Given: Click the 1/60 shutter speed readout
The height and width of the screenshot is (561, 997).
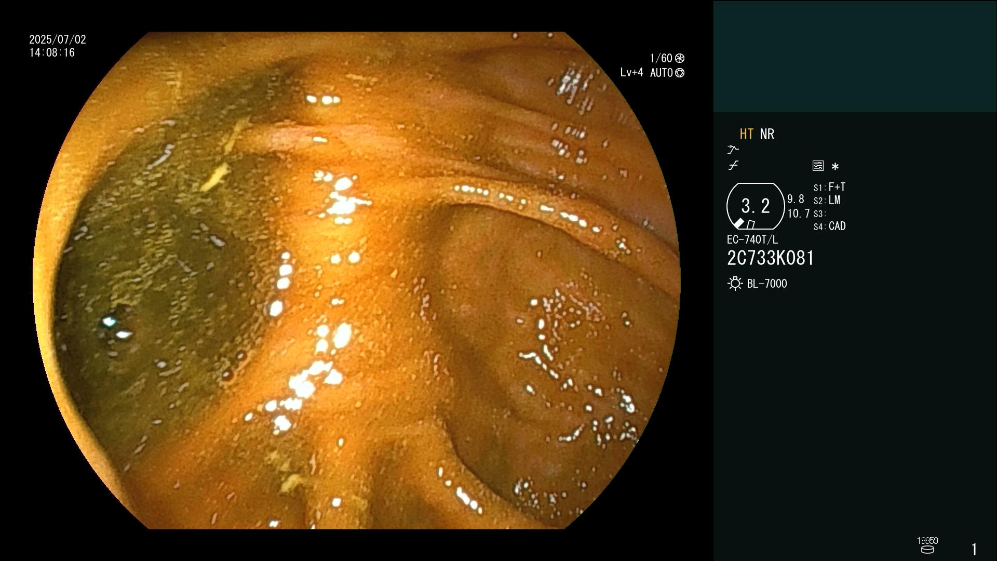Looking at the screenshot, I should 661,58.
